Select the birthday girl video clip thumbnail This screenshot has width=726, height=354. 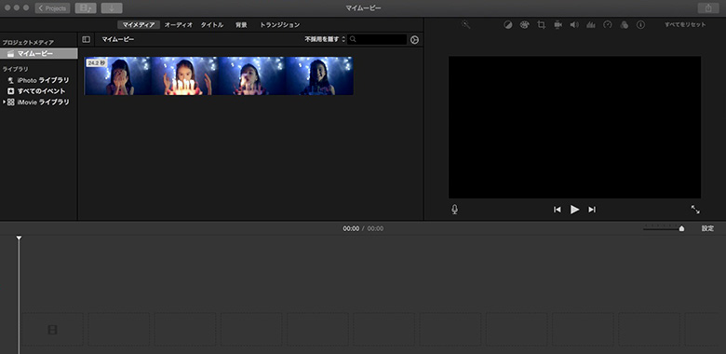tap(219, 76)
